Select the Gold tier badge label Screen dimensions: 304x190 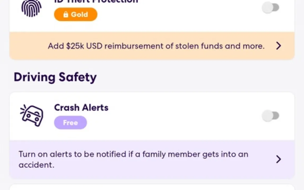coord(79,15)
